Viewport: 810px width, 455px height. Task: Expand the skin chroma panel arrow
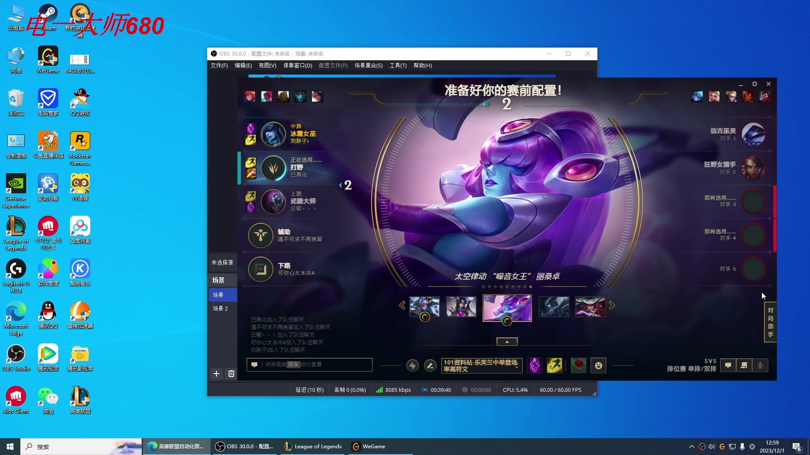[507, 342]
